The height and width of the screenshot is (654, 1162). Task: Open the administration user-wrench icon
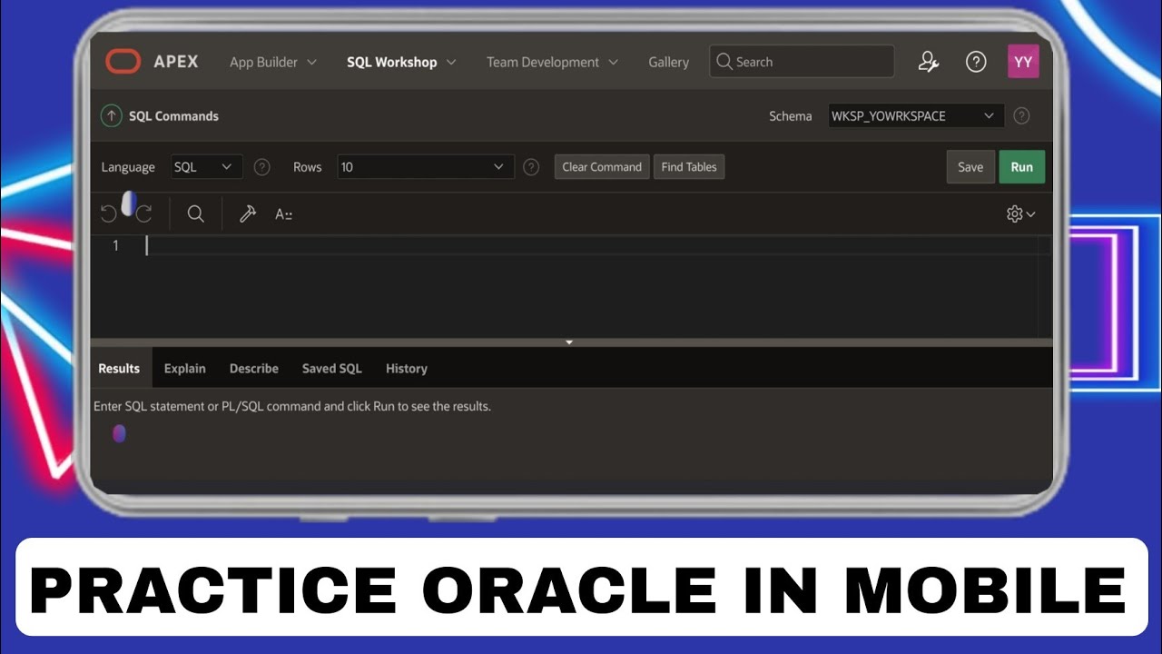pos(928,62)
